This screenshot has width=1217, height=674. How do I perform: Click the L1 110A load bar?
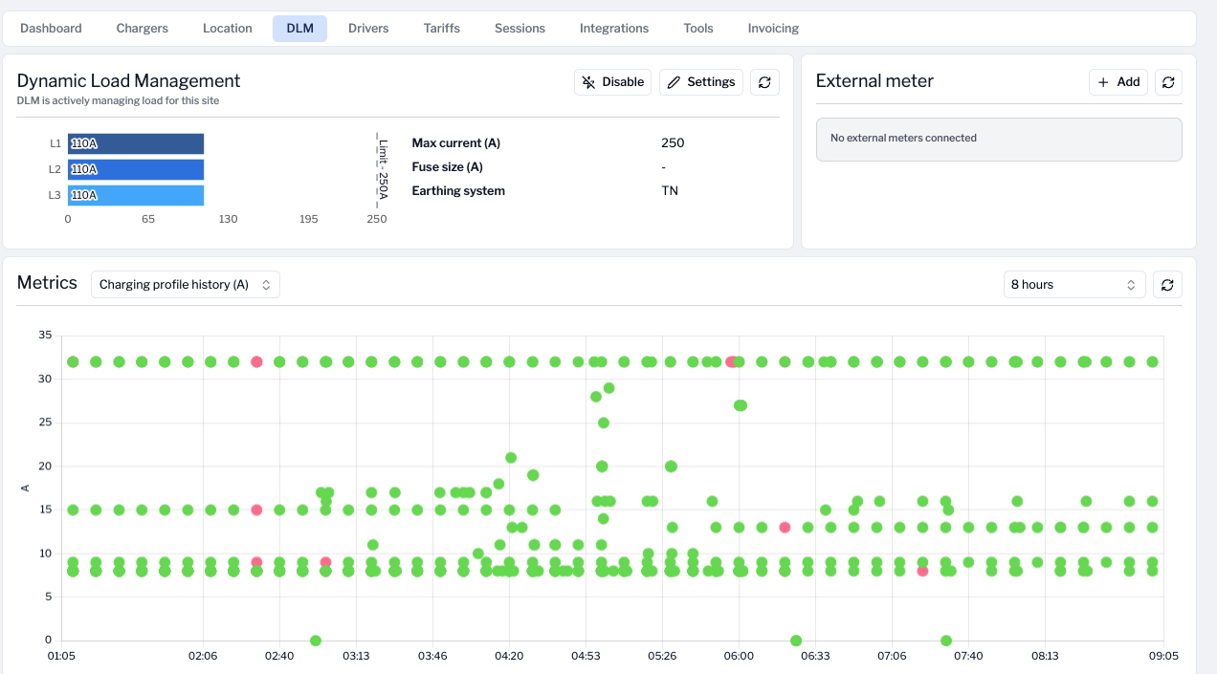(x=135, y=143)
